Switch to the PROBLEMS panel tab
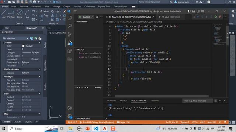 (x=111, y=100)
